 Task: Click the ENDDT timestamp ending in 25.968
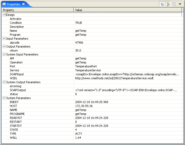(92, 102)
